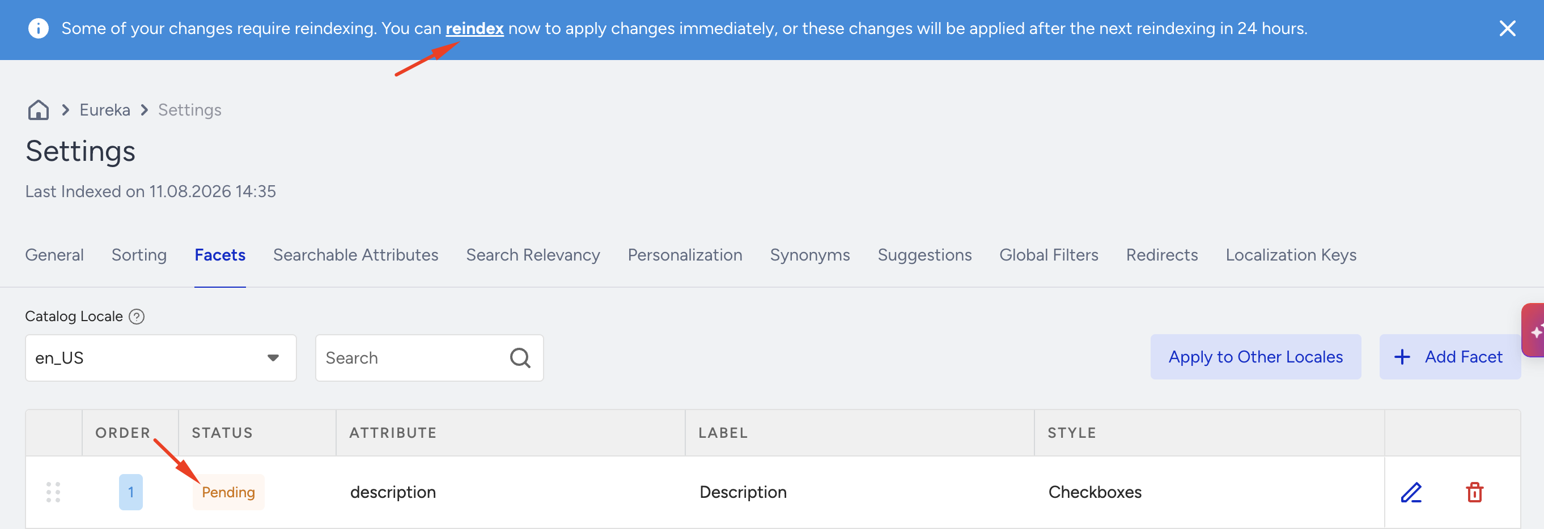Screen dimensions: 1544x529
Task: Edit the description facet
Action: [1411, 492]
